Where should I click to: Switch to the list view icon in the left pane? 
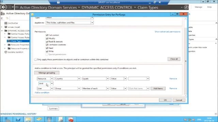[x=2, y=18]
